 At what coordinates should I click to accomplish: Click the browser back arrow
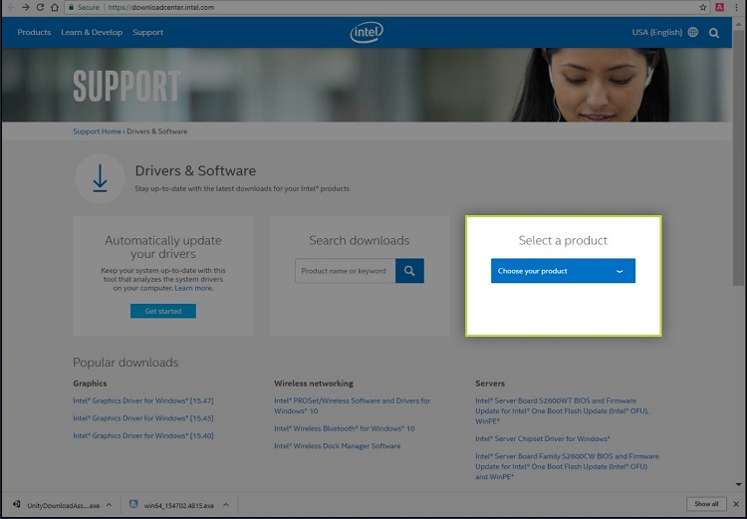(11, 7)
